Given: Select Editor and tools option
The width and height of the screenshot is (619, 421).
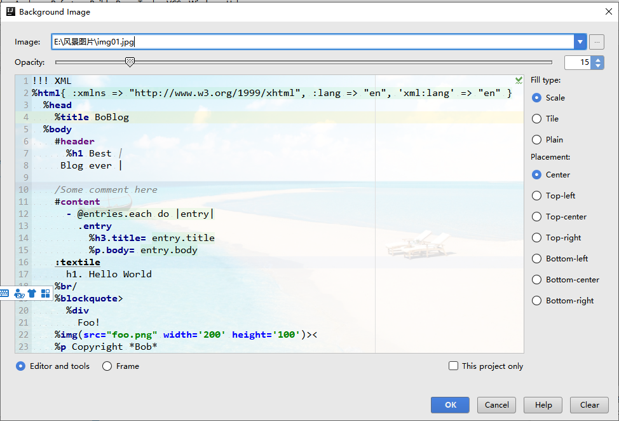Looking at the screenshot, I should 20,366.
